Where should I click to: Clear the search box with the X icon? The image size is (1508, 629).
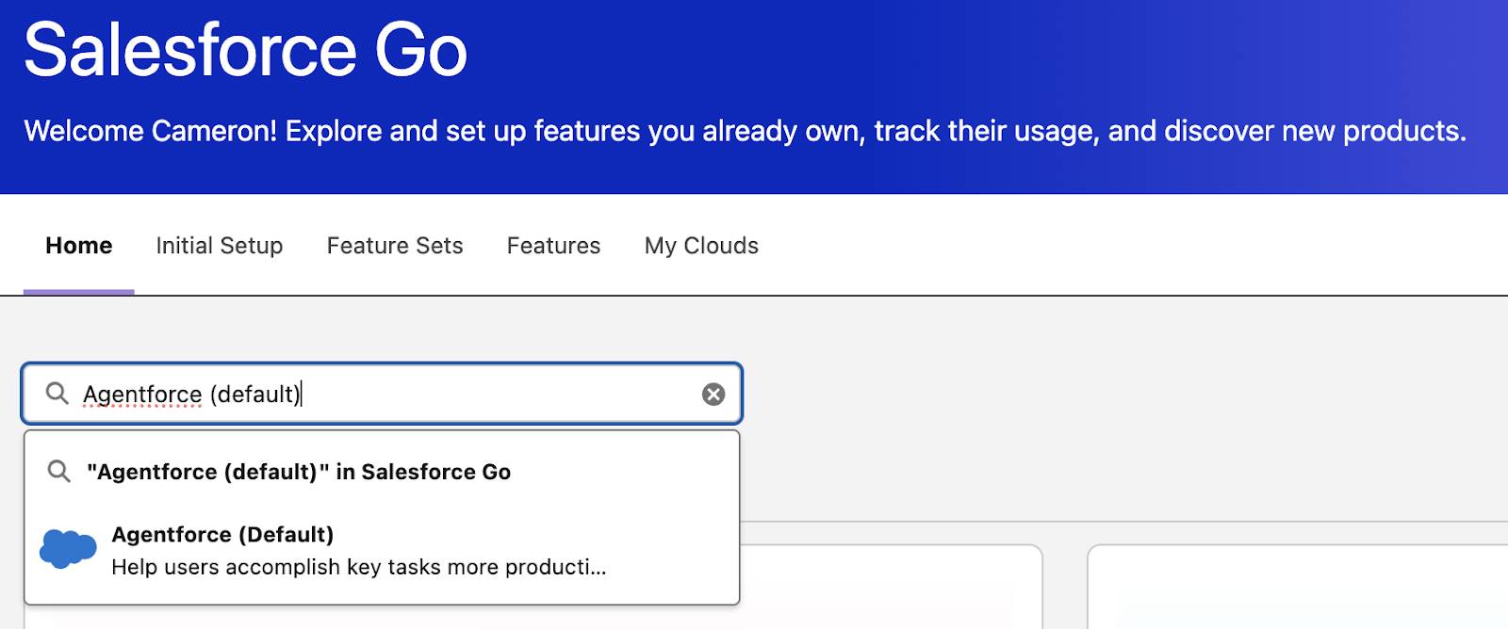click(713, 395)
